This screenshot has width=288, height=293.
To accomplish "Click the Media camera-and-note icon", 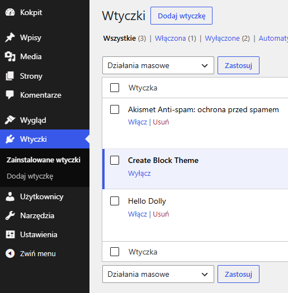I will [x=10, y=56].
